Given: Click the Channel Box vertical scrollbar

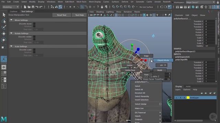Looking at the screenshot, I should point(216,31).
